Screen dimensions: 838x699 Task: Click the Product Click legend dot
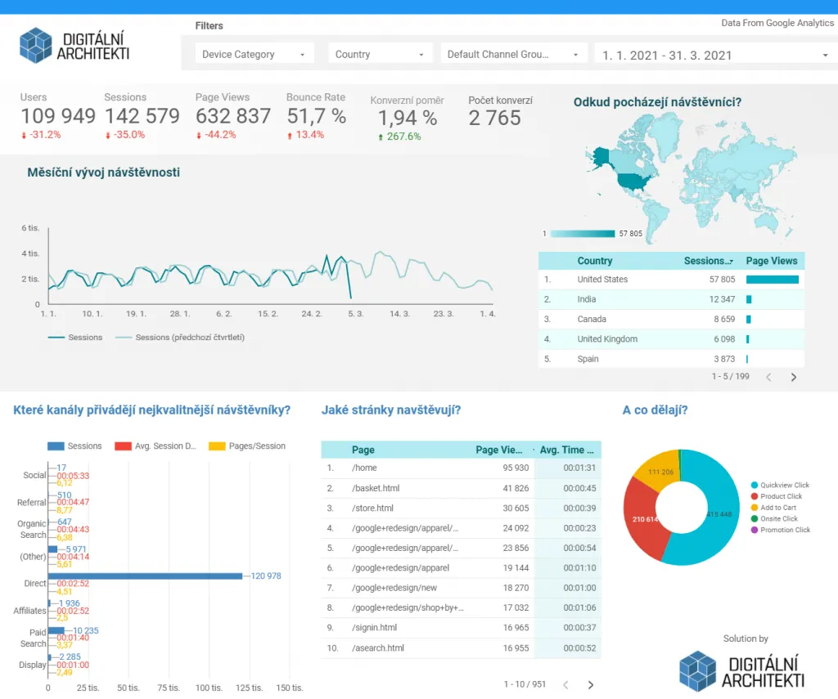pos(755,496)
